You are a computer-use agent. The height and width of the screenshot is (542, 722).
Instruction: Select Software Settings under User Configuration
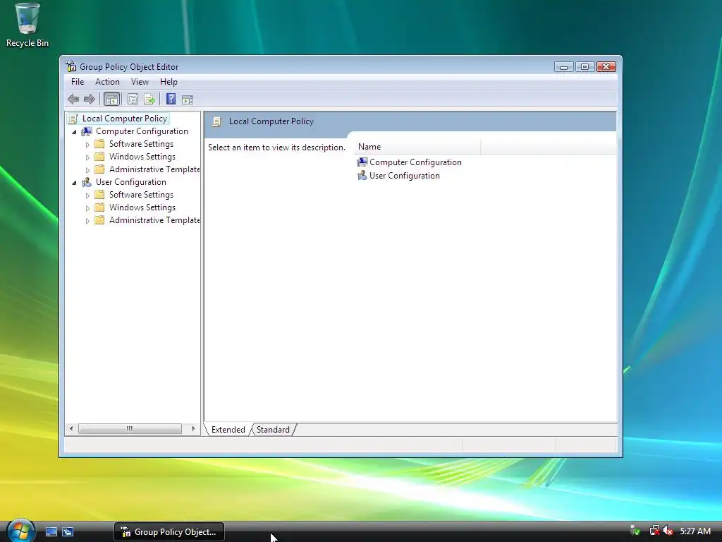tap(141, 195)
